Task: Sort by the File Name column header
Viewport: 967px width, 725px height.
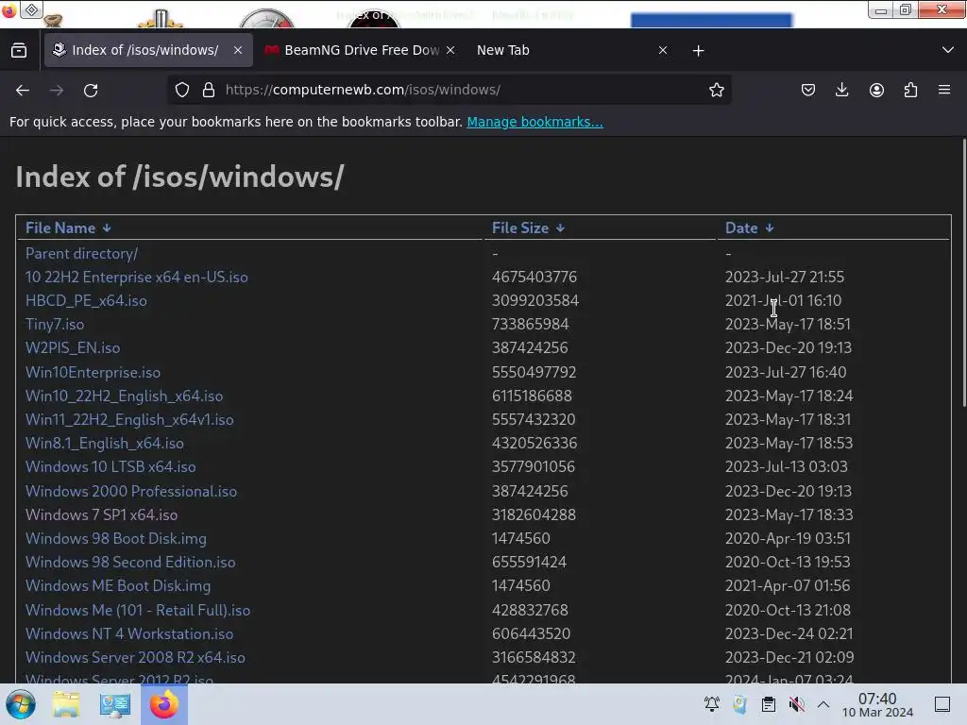Action: (60, 228)
